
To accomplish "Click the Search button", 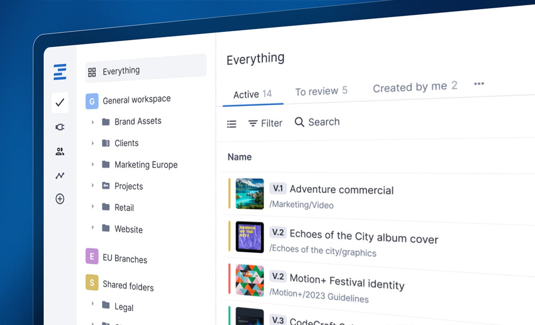I will (317, 122).
